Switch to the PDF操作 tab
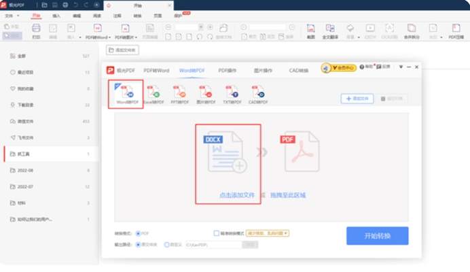This screenshot has width=470, height=272. pos(227,70)
